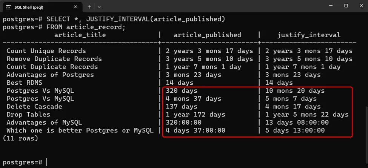368x168 pixels.
Task: Select the Count Unique Records row title
Action: pos(46,51)
